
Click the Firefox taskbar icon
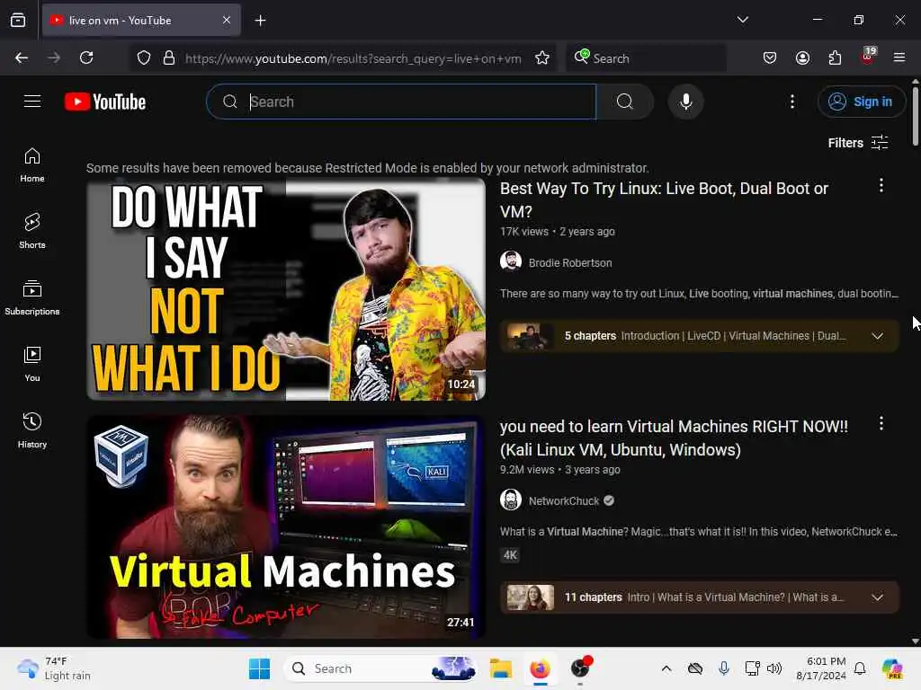click(x=540, y=668)
